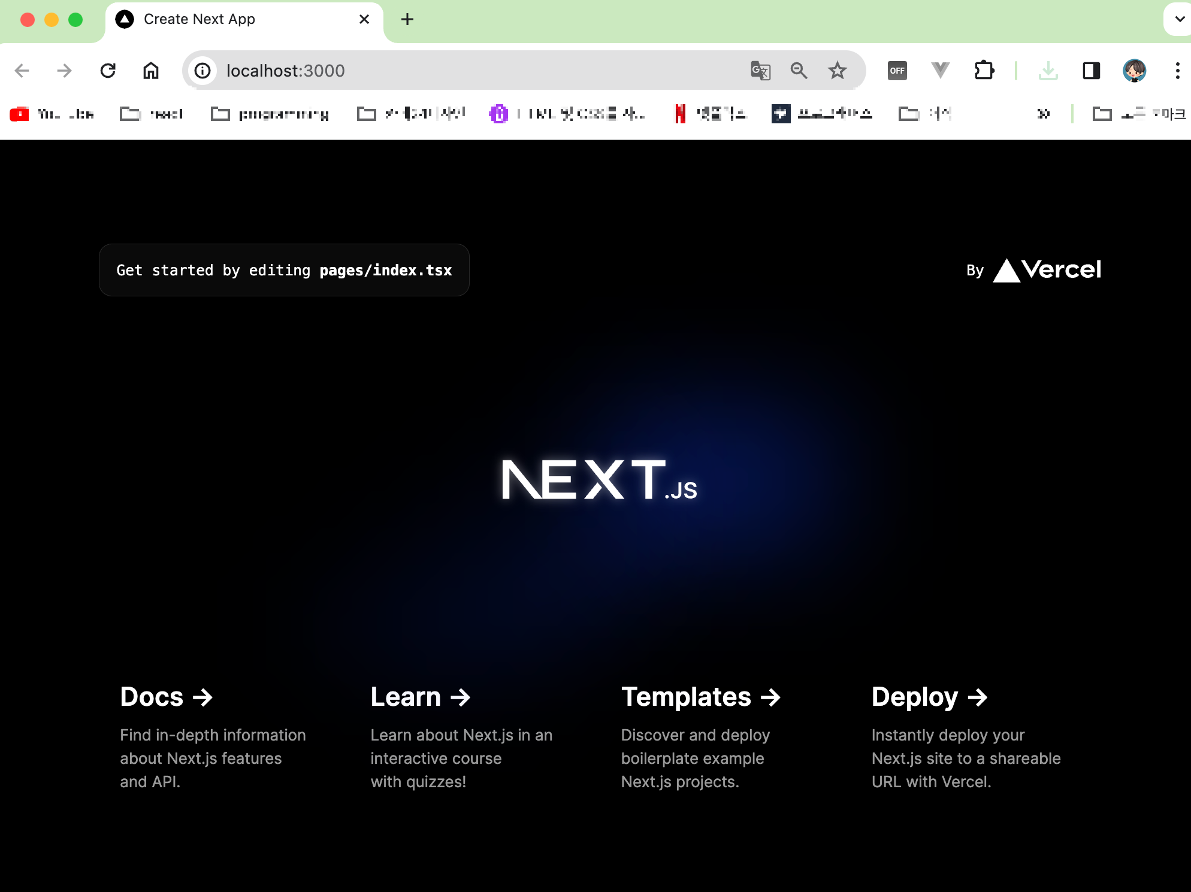
Task: Open Chrome's three-dot menu
Action: pyautogui.click(x=1177, y=71)
